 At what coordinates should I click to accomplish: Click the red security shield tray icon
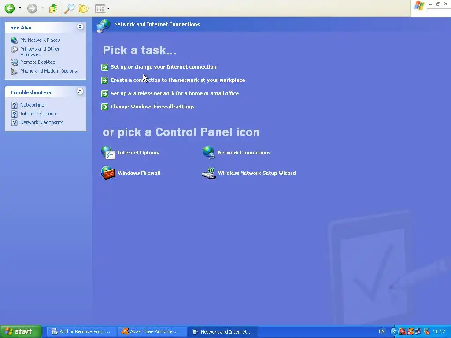tap(403, 332)
